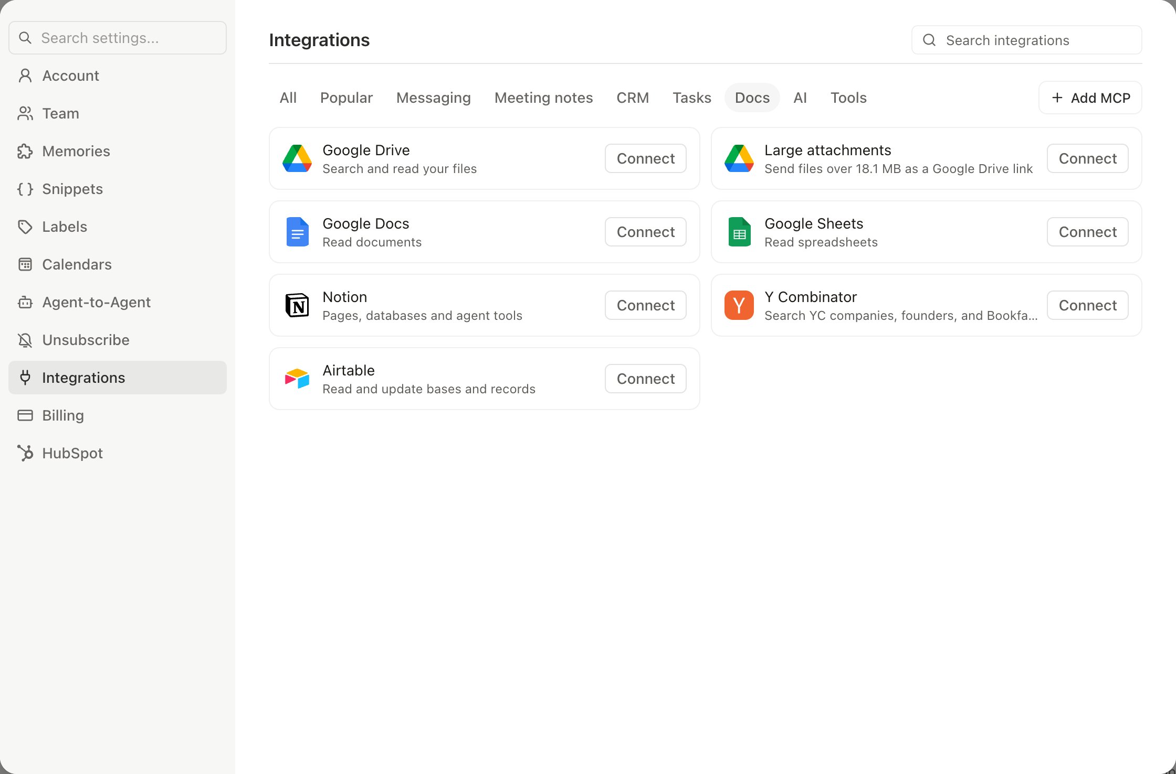Select the Integrations plug icon
The height and width of the screenshot is (774, 1176).
25,378
